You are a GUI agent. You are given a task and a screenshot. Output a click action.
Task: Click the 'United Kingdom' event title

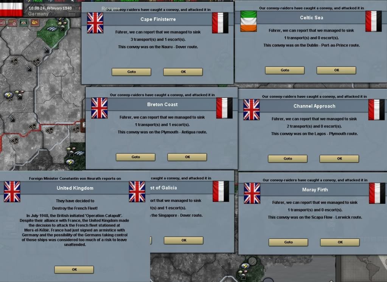(75, 188)
